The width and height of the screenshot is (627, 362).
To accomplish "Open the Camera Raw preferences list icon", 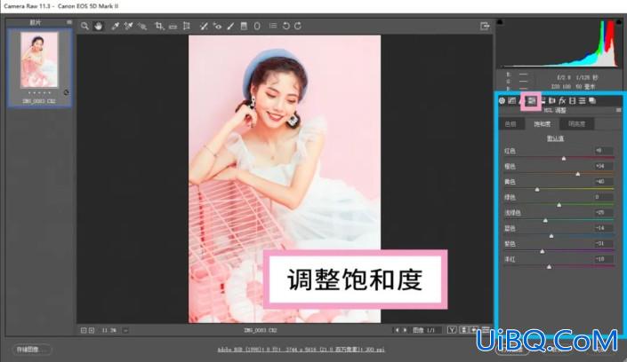I will [273, 26].
